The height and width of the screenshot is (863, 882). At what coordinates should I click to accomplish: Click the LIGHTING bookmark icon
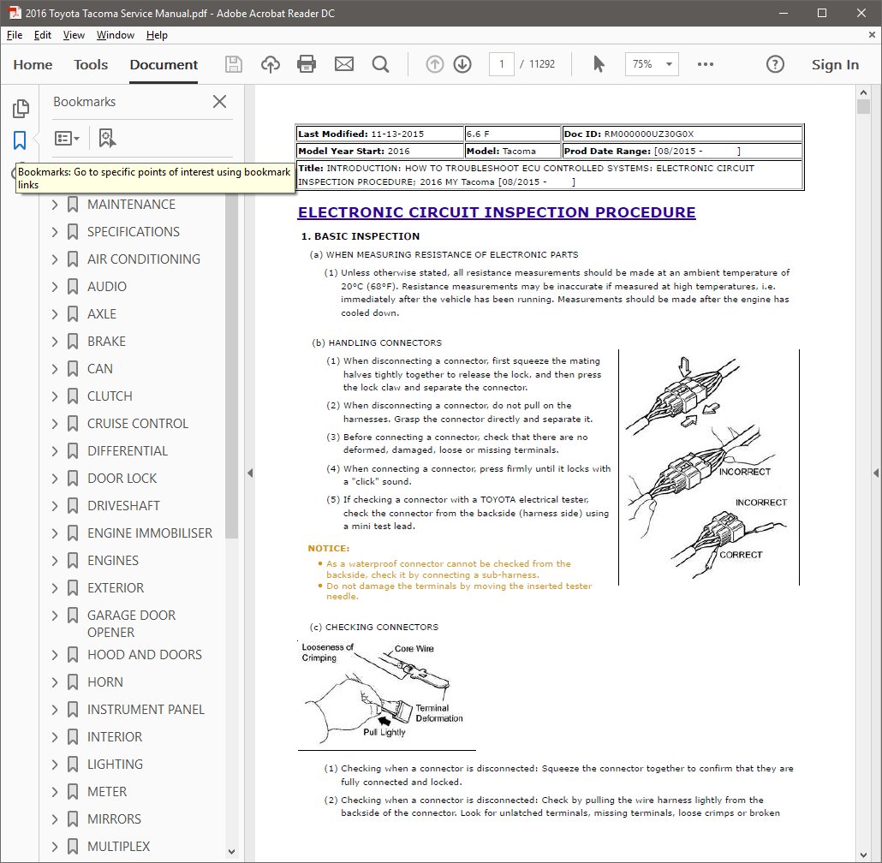tap(73, 764)
